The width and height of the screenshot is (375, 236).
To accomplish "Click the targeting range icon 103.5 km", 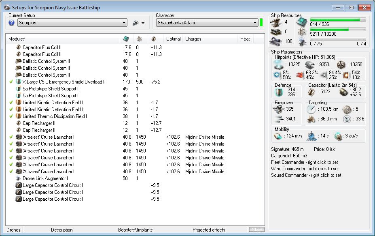I will pyautogui.click(x=311, y=109).
